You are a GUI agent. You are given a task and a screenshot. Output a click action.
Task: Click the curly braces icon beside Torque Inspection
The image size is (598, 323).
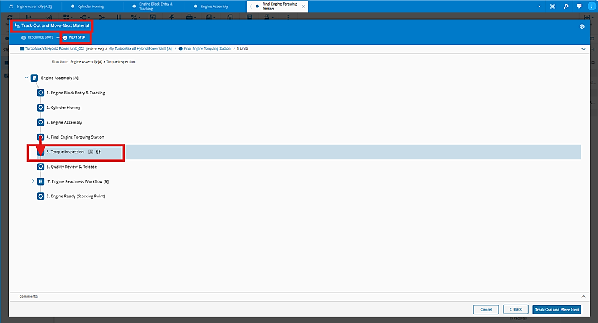[98, 151]
